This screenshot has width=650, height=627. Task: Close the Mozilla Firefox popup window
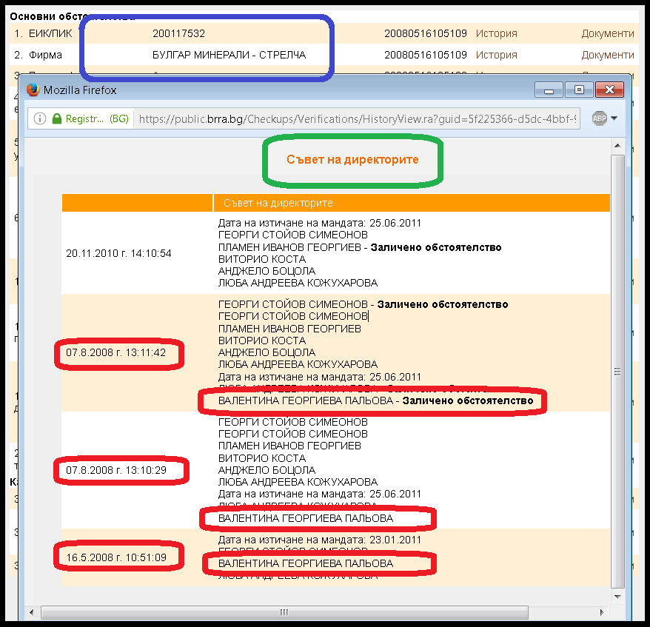(611, 90)
